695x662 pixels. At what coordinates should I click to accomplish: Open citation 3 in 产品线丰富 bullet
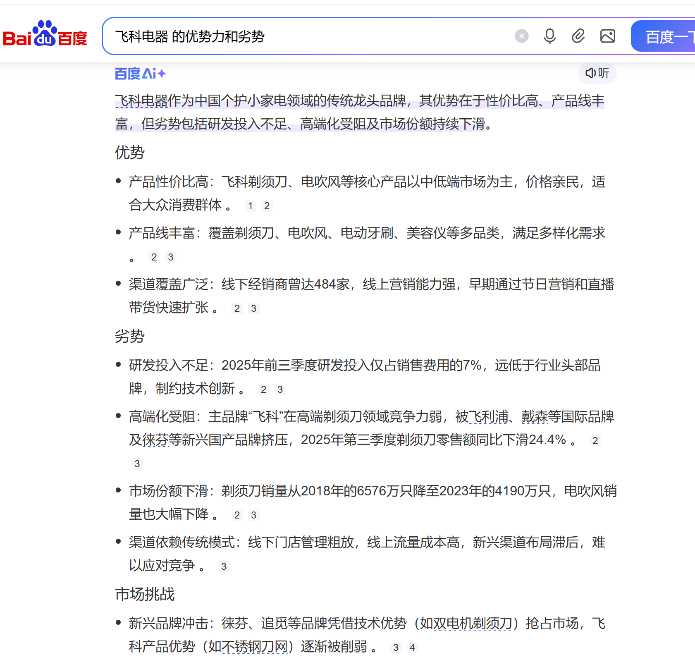[x=170, y=257]
